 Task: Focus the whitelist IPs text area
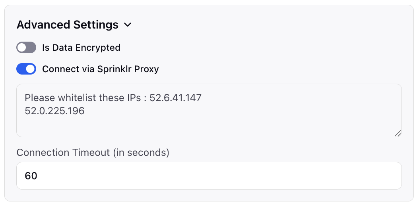[x=209, y=110]
